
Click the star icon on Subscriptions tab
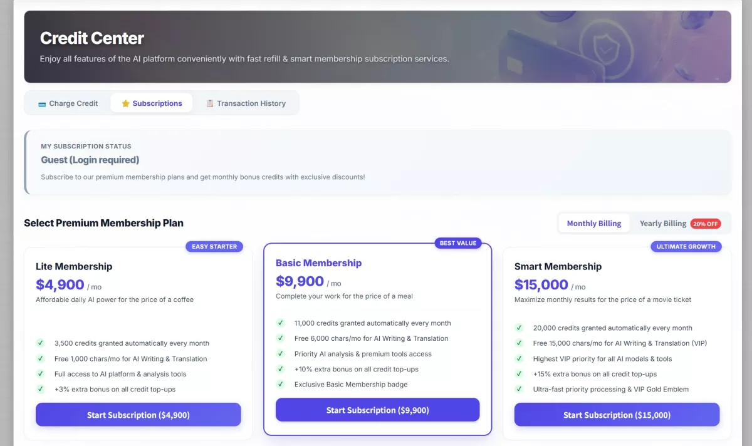(126, 103)
